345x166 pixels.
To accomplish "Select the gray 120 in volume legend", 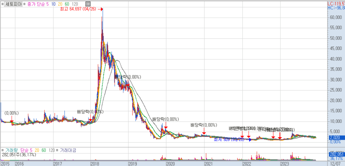I will (x=52, y=150).
